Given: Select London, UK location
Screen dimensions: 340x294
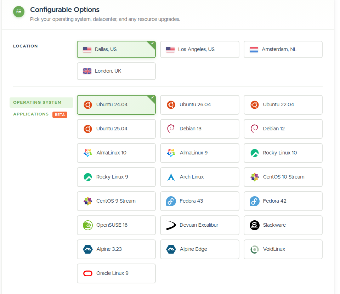Looking at the screenshot, I should (116, 71).
